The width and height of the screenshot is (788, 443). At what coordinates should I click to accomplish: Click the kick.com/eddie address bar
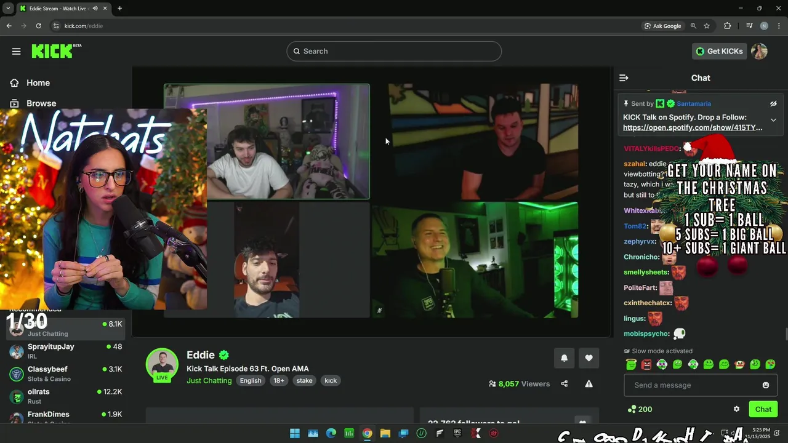pyautogui.click(x=345, y=26)
